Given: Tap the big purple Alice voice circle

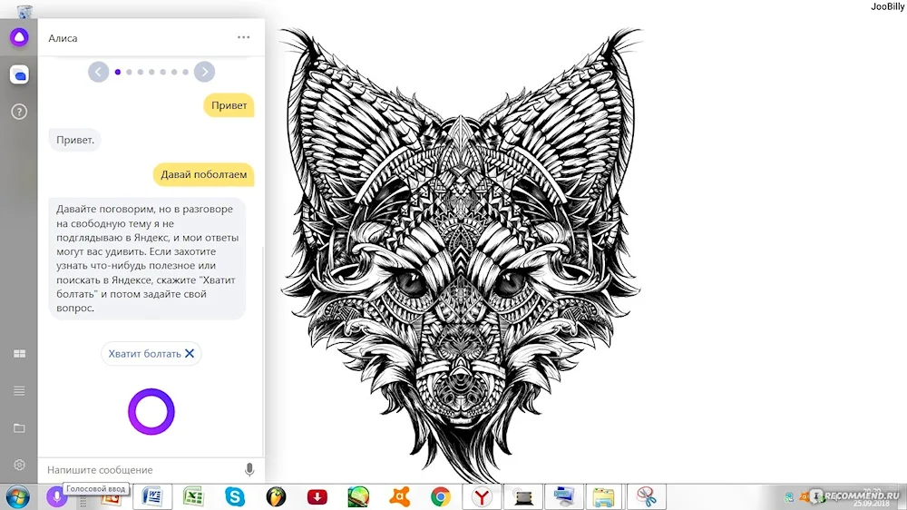Looking at the screenshot, I should 151,412.
